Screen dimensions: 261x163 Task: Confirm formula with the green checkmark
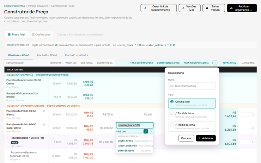point(146,131)
